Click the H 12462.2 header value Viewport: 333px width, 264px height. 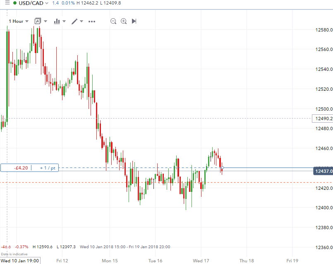click(x=88, y=3)
